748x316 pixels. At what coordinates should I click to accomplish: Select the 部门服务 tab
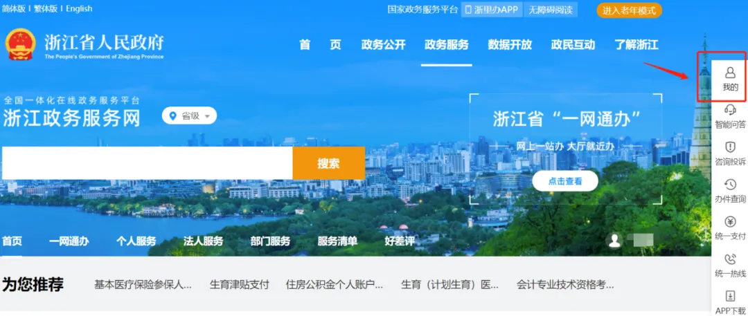pyautogui.click(x=270, y=241)
